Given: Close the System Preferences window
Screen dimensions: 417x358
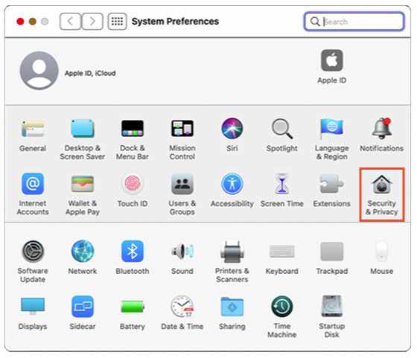Looking at the screenshot, I should [20, 22].
